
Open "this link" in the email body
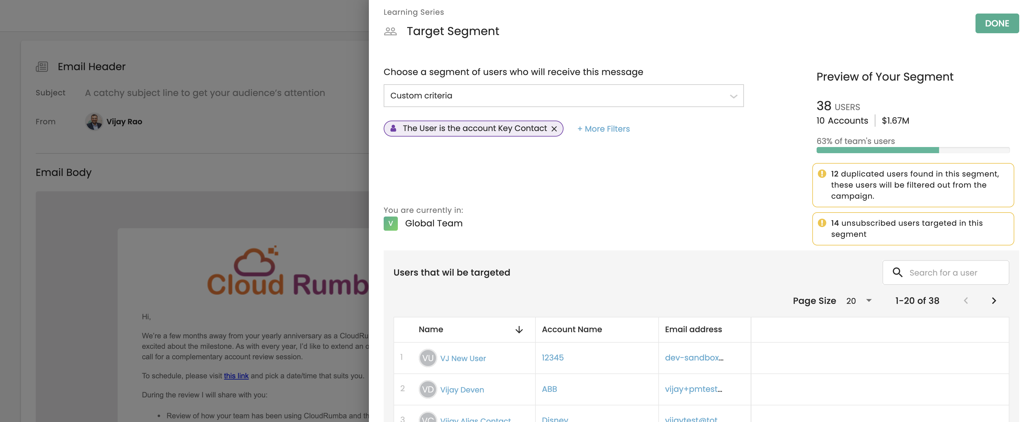tap(236, 376)
